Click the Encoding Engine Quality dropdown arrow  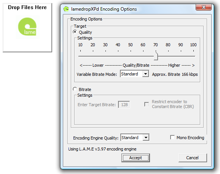(x=146, y=138)
